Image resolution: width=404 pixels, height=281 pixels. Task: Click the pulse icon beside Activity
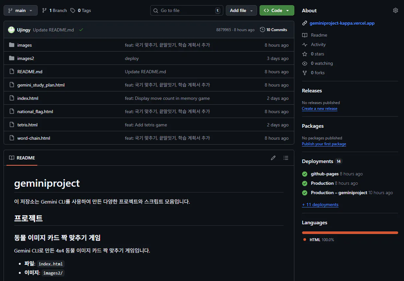coord(304,44)
